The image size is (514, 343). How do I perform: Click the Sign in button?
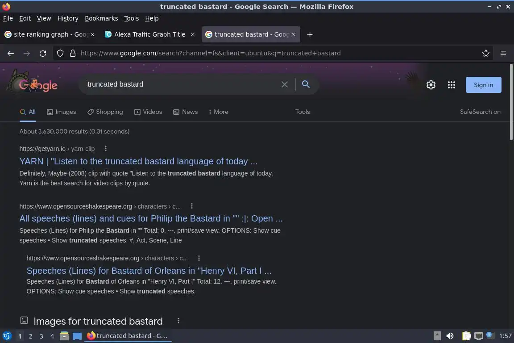[x=483, y=85]
